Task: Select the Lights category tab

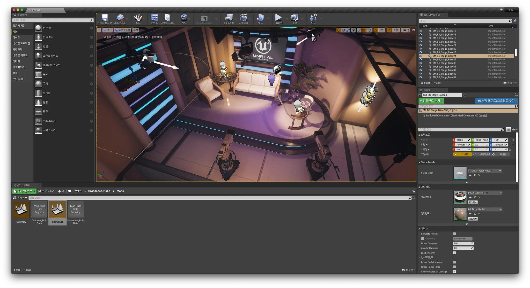Action: (16, 37)
